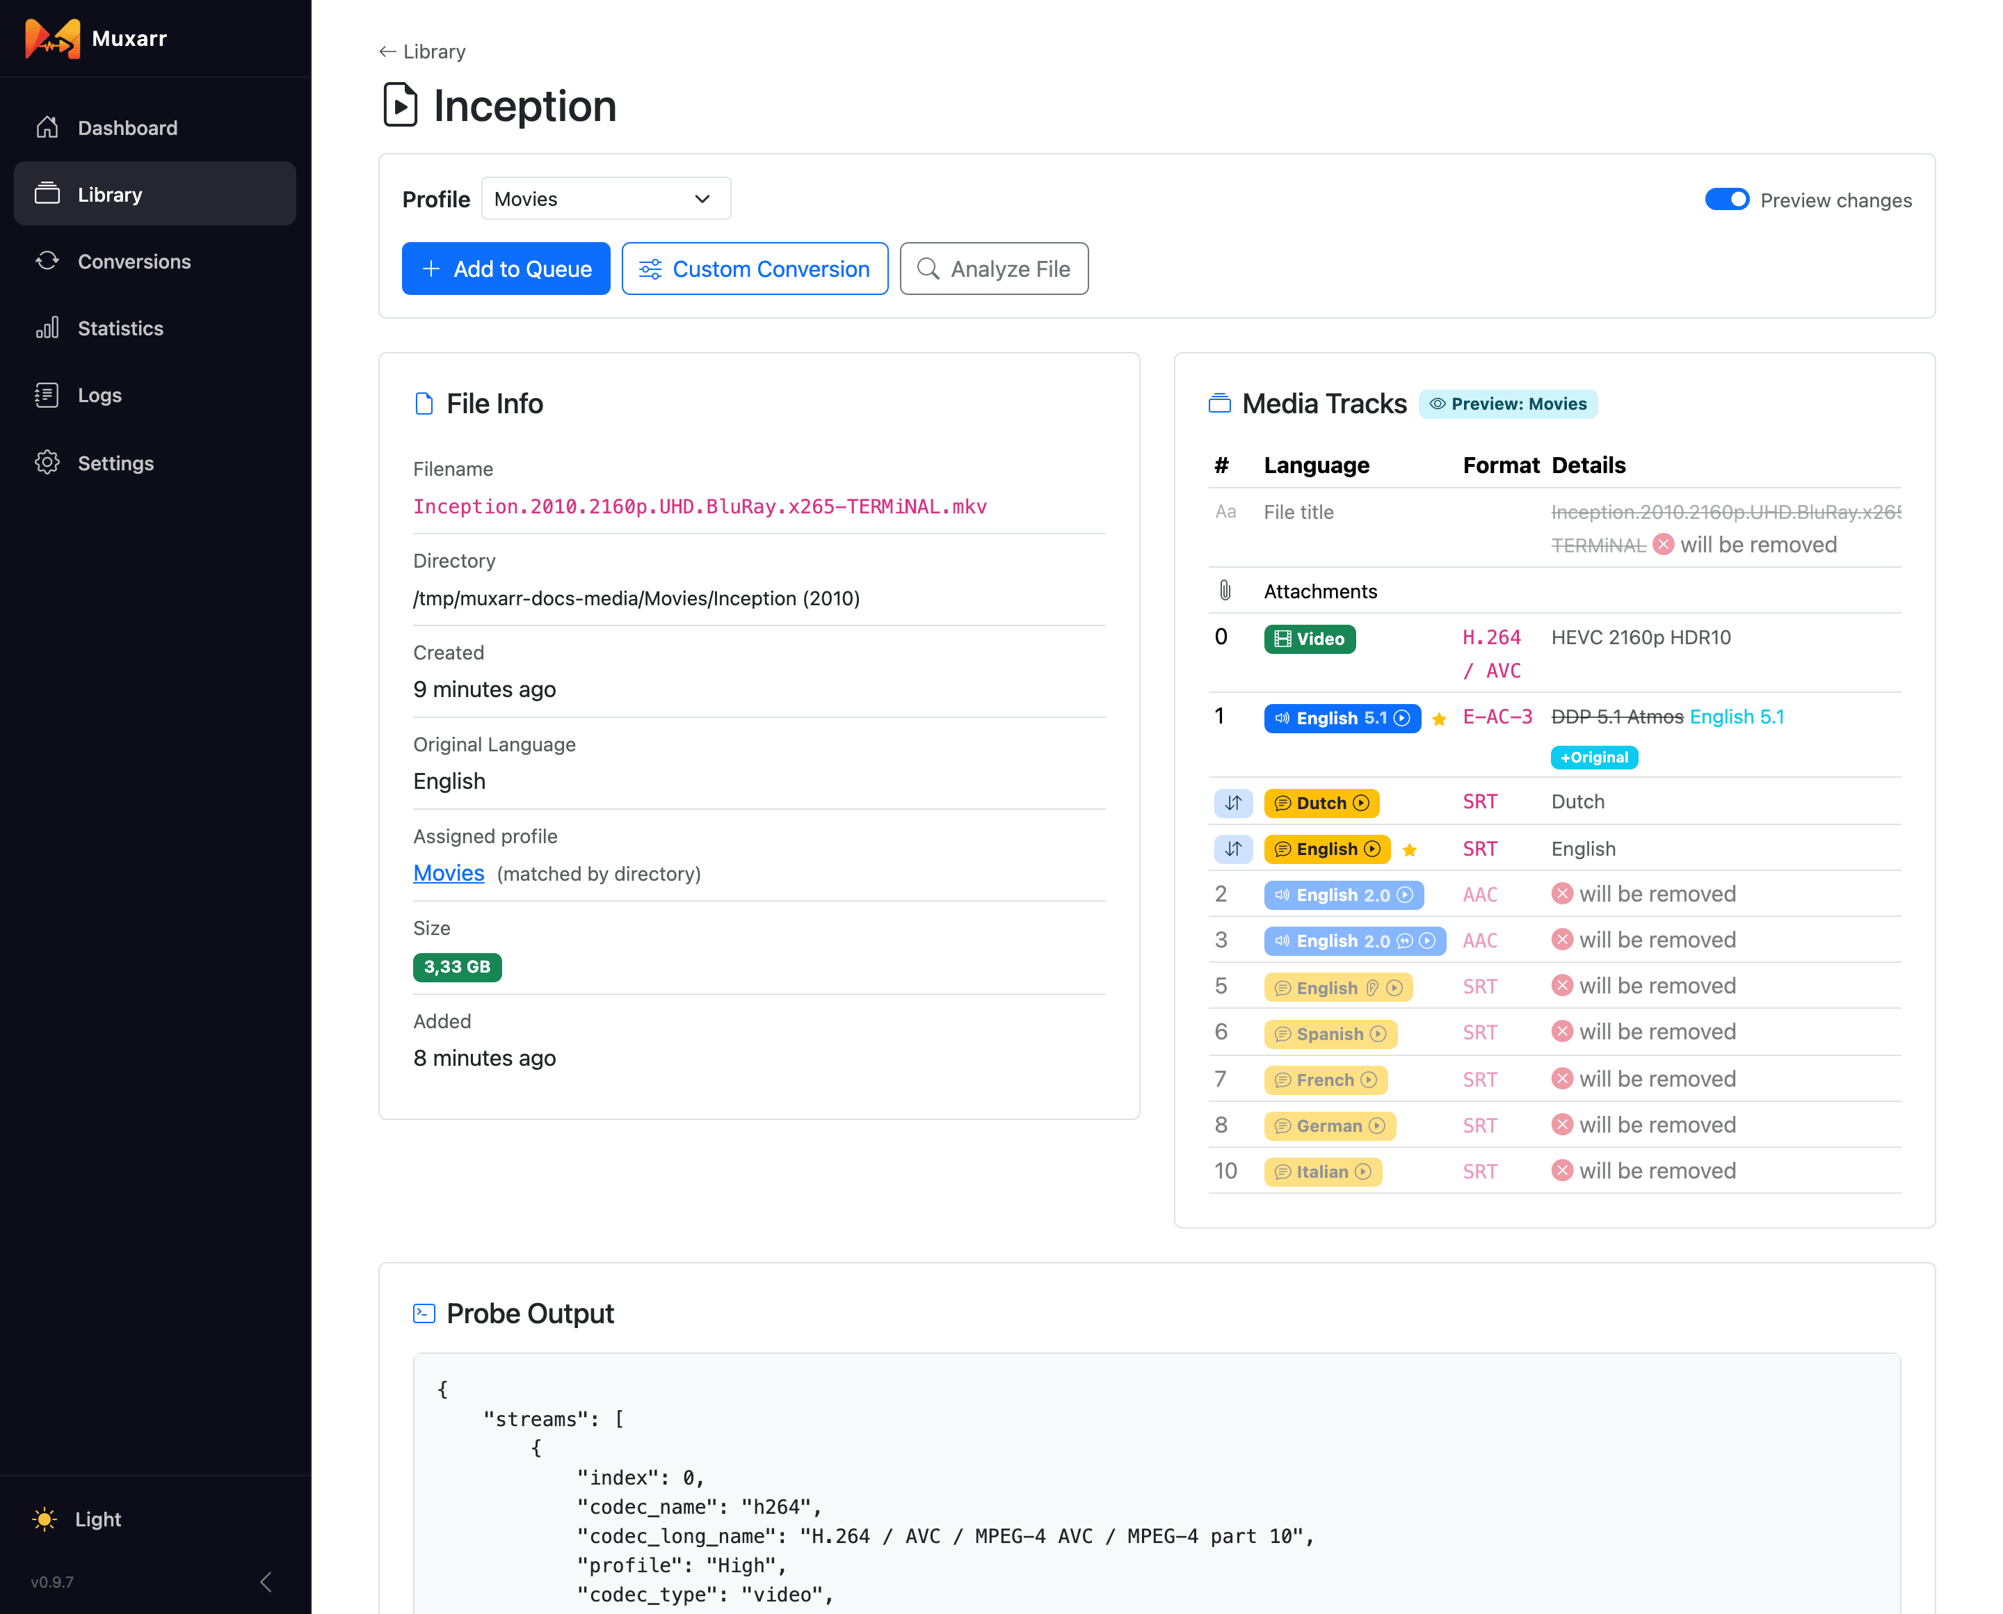Click the Spanish subtitle badge
The image size is (2003, 1614).
click(1331, 1034)
